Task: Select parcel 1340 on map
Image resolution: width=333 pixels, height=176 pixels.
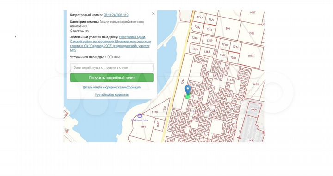Action: (x=194, y=38)
